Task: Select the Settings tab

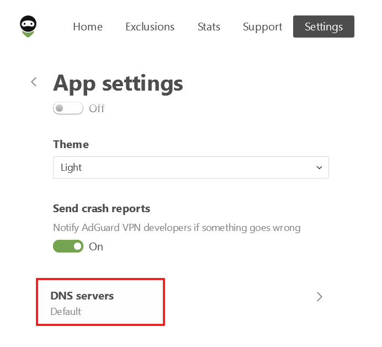Action: (323, 27)
